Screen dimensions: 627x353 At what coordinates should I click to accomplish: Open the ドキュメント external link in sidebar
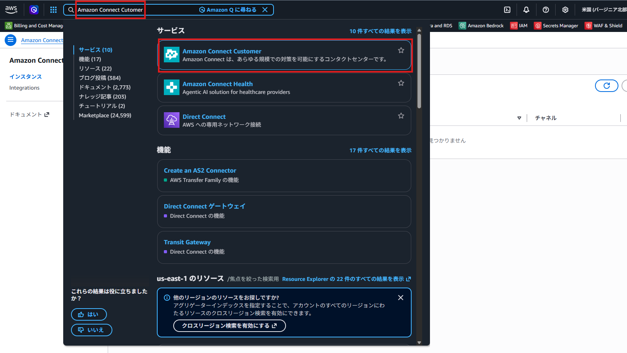pyautogui.click(x=29, y=115)
